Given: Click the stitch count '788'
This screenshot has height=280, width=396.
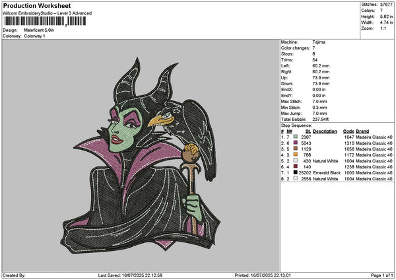Looking at the screenshot, I should click(308, 155).
